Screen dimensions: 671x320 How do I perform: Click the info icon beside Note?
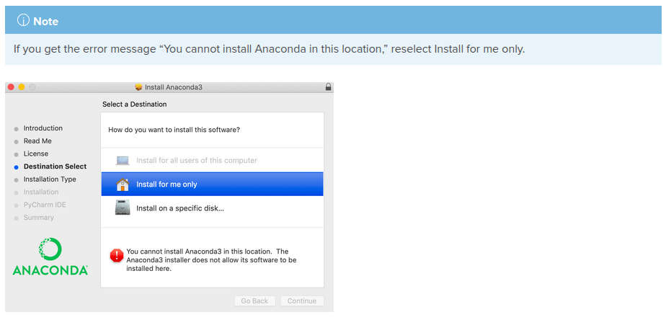point(23,20)
